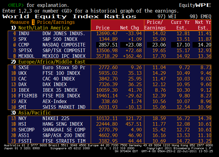Screen dimensions: 219x157
Task: Click the NIKKEI 225 index name
Action: coord(56,118)
